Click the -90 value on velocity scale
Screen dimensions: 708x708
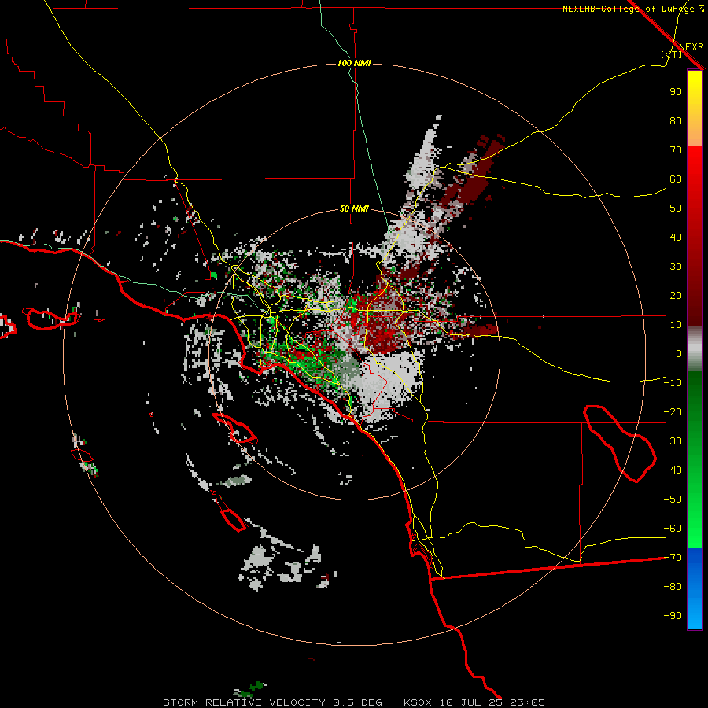click(673, 616)
